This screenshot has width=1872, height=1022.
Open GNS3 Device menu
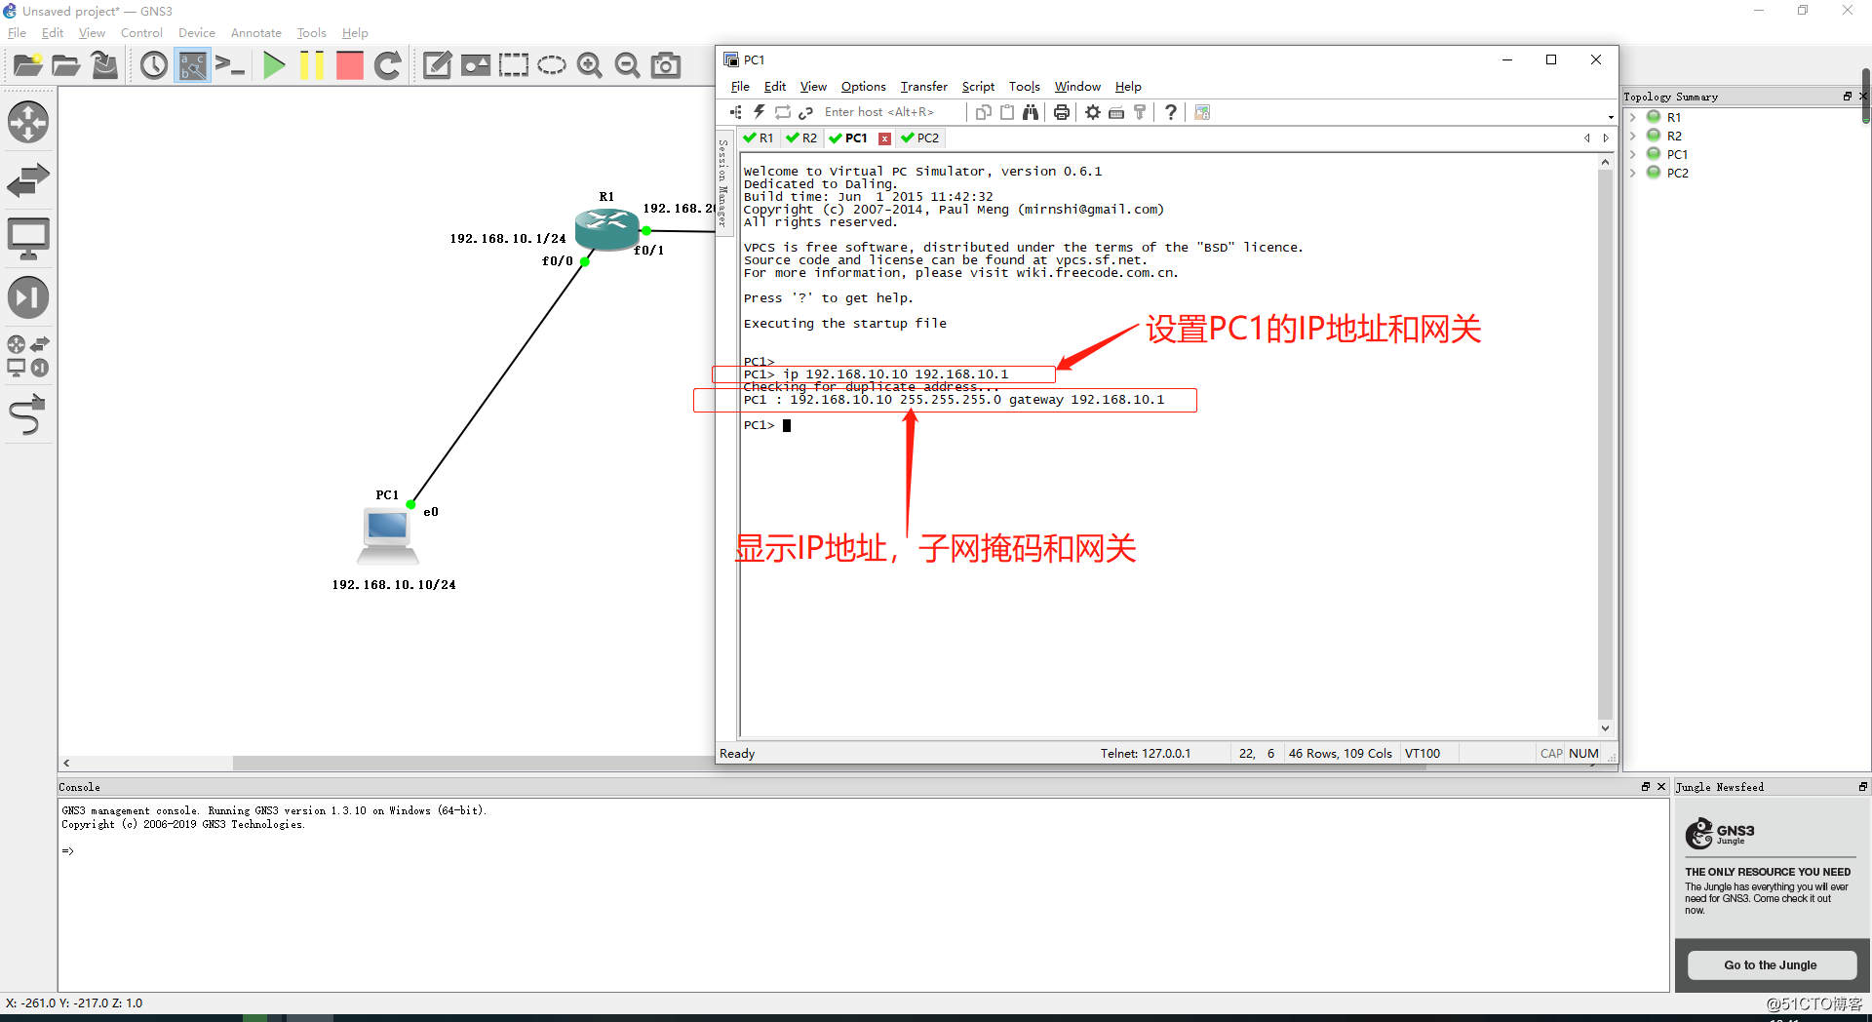tap(196, 33)
